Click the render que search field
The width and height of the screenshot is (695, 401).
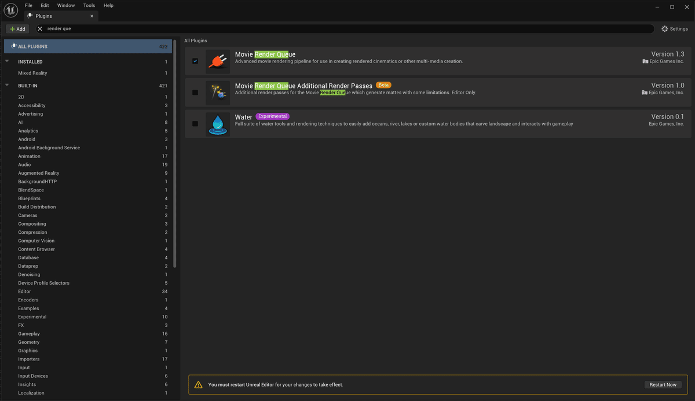click(x=345, y=28)
